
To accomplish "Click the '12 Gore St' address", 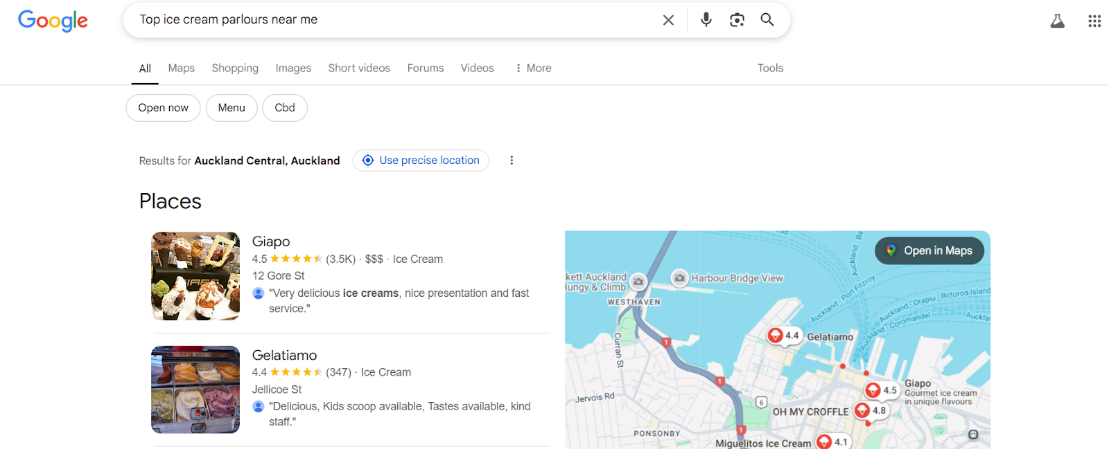I will coord(279,275).
